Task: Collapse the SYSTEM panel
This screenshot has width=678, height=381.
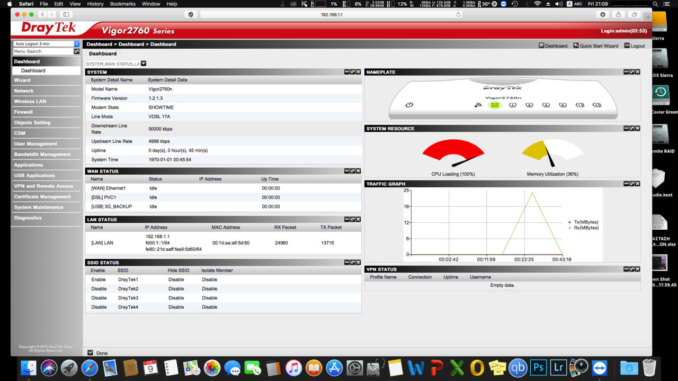Action: 347,72
